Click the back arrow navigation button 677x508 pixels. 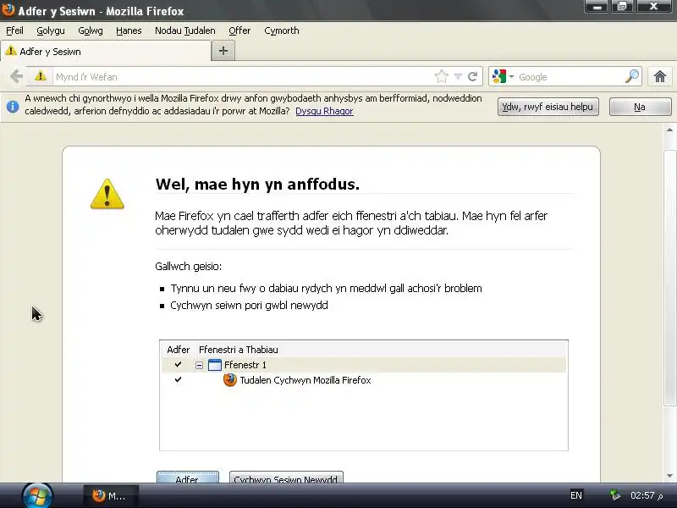coord(16,76)
